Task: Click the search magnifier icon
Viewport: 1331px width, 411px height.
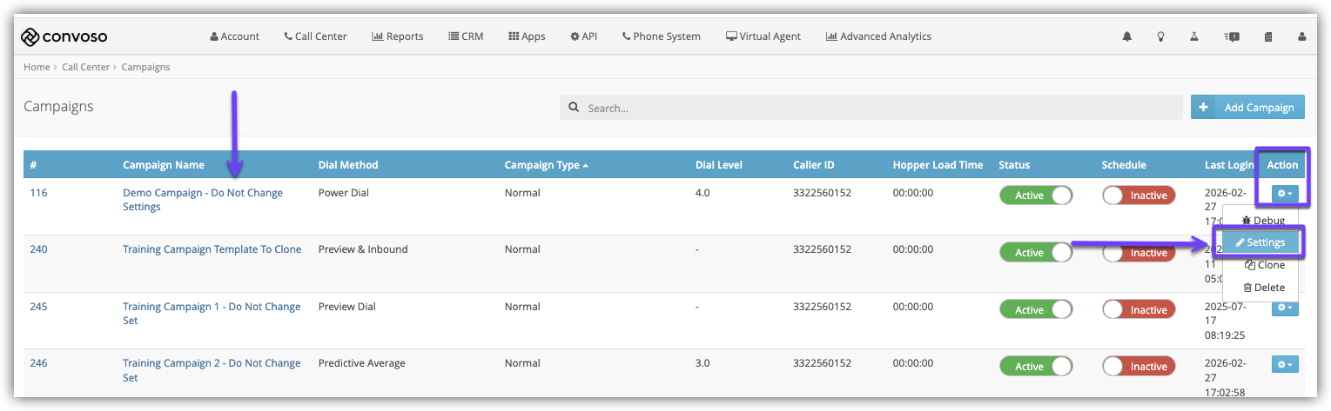Action: point(574,108)
